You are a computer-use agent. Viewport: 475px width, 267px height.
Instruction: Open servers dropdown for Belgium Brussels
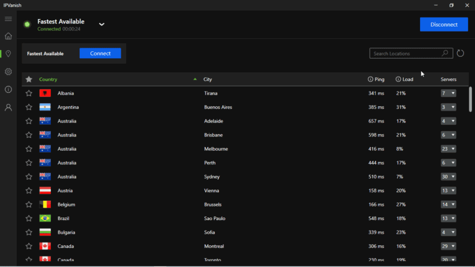click(448, 205)
